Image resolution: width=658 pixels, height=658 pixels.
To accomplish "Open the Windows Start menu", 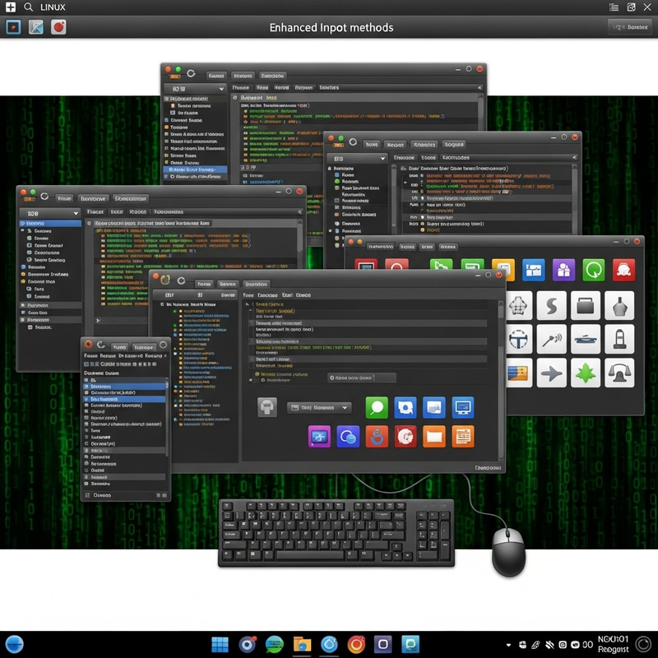I will 220,644.
